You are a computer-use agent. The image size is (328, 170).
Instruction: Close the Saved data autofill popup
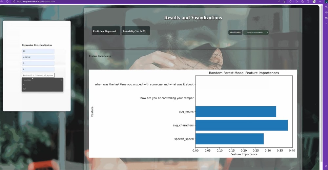click(x=61, y=80)
